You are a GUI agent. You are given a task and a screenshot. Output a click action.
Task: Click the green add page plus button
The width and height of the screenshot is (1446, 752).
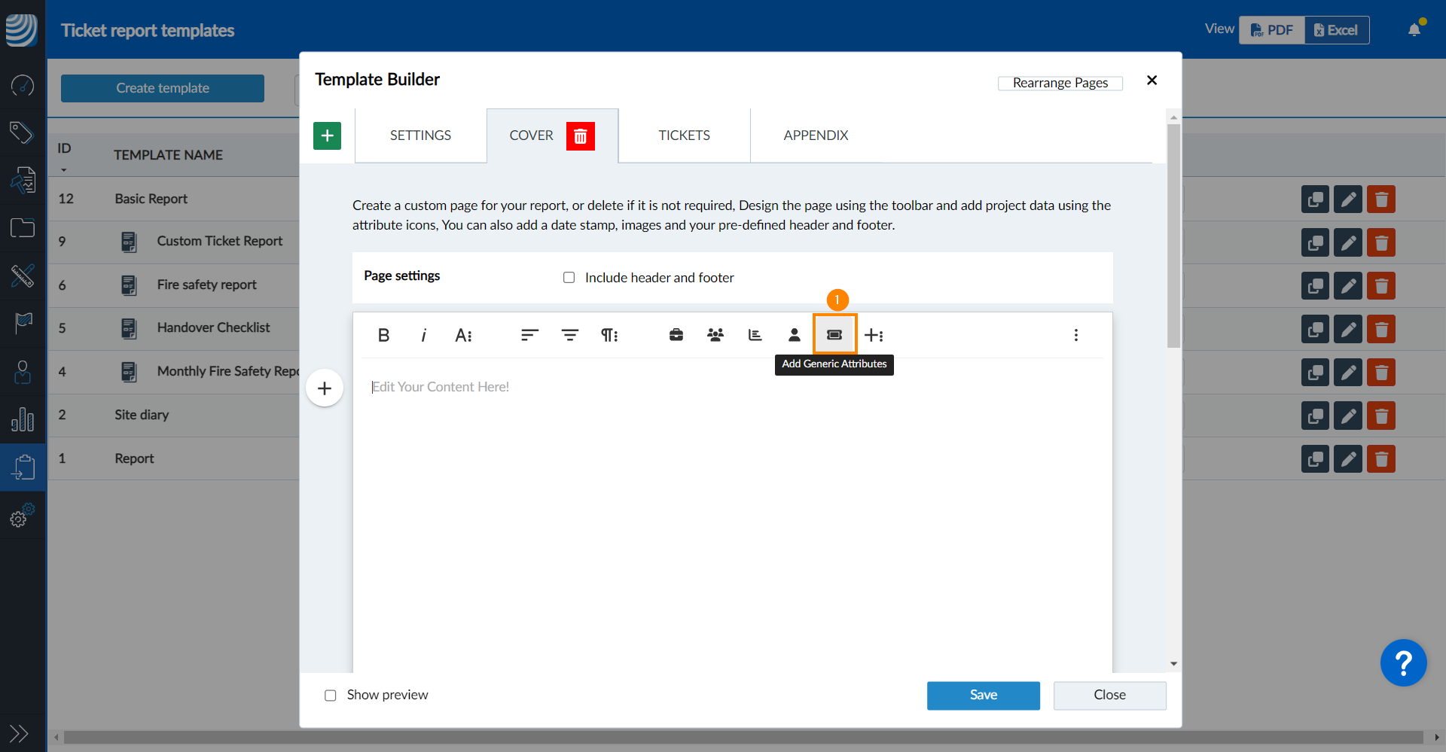pyautogui.click(x=327, y=136)
